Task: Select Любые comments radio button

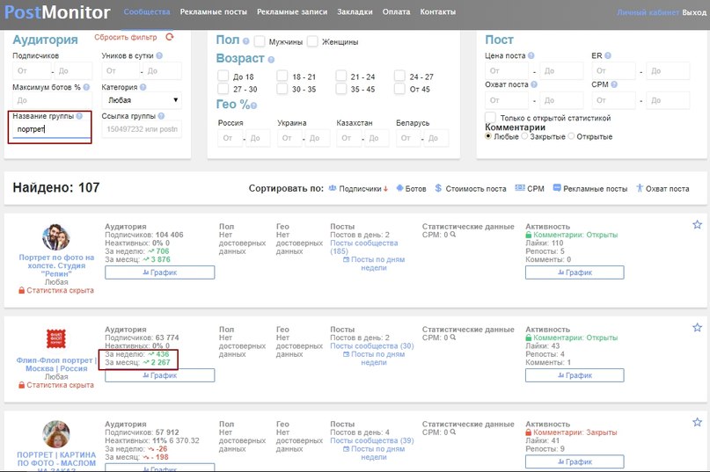Action: (488, 136)
